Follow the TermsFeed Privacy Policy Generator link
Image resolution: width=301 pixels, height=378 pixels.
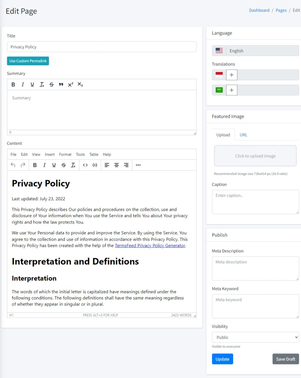click(150, 246)
